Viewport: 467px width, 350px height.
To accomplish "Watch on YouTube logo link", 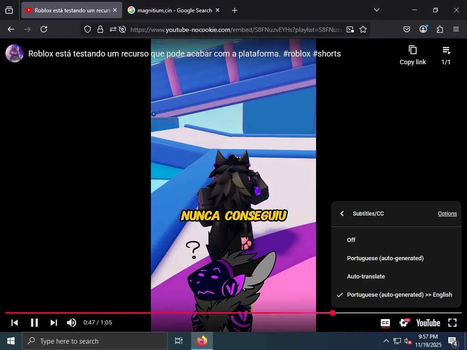I will pos(428,323).
